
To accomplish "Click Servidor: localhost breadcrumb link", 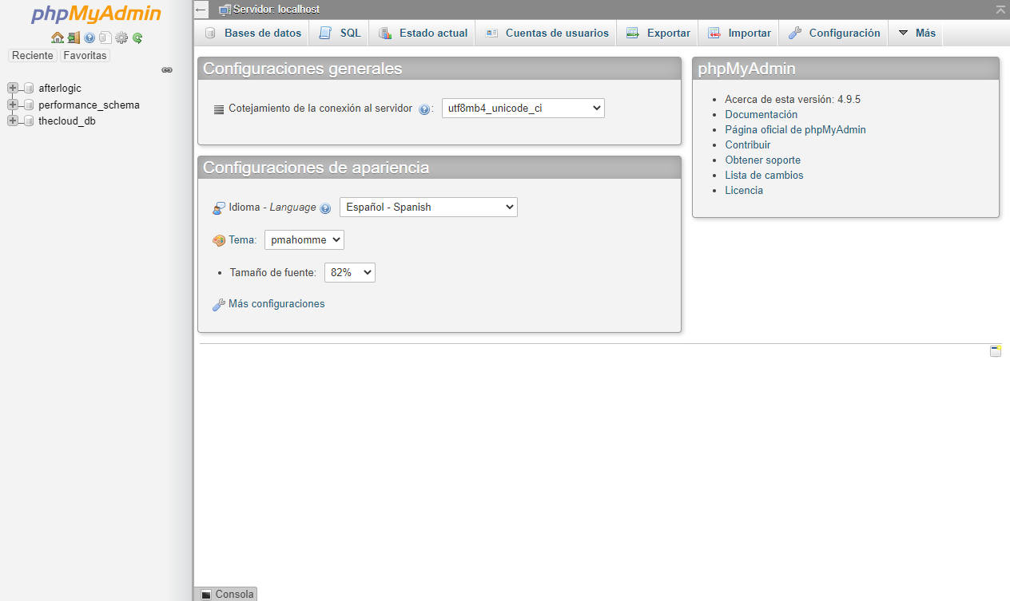I will tap(276, 10).
